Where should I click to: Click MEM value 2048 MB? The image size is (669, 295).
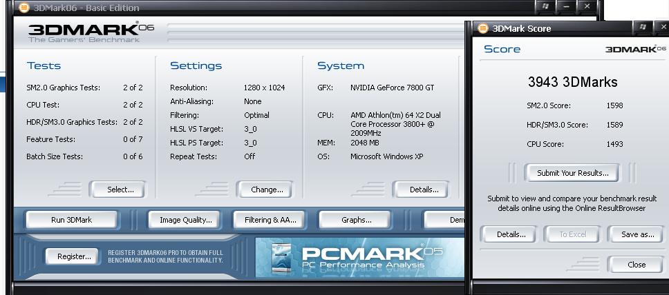pos(364,143)
